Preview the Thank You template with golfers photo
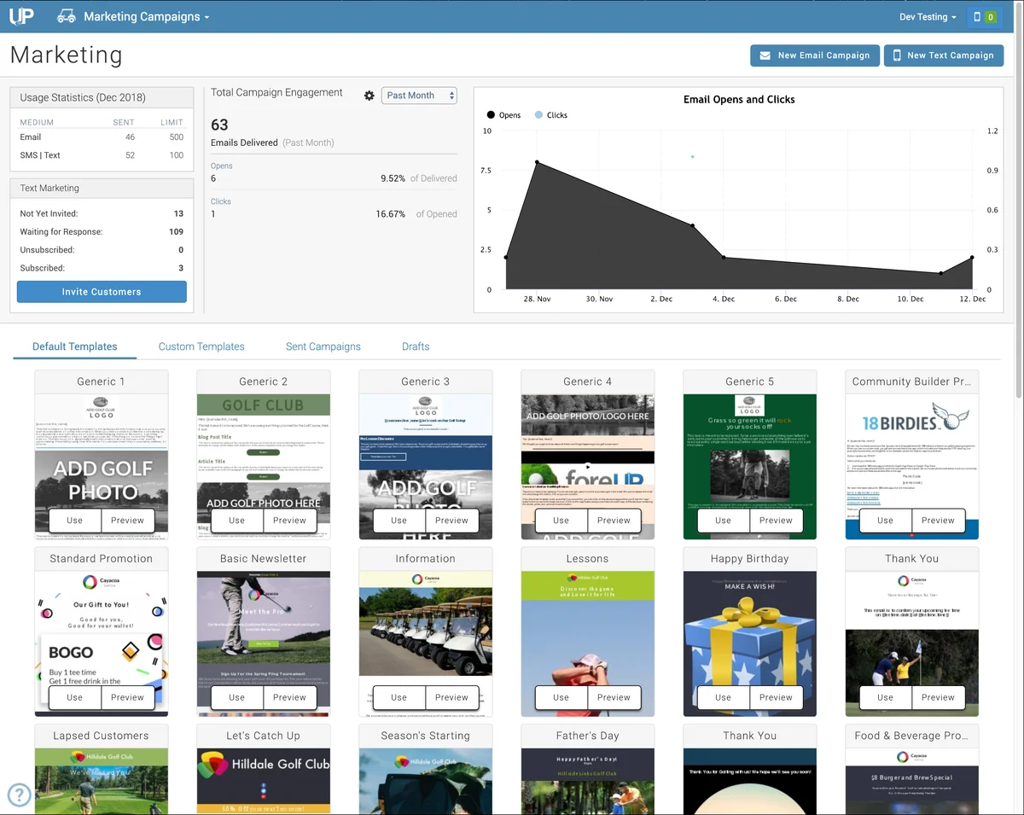Image resolution: width=1024 pixels, height=815 pixels. 939,697
